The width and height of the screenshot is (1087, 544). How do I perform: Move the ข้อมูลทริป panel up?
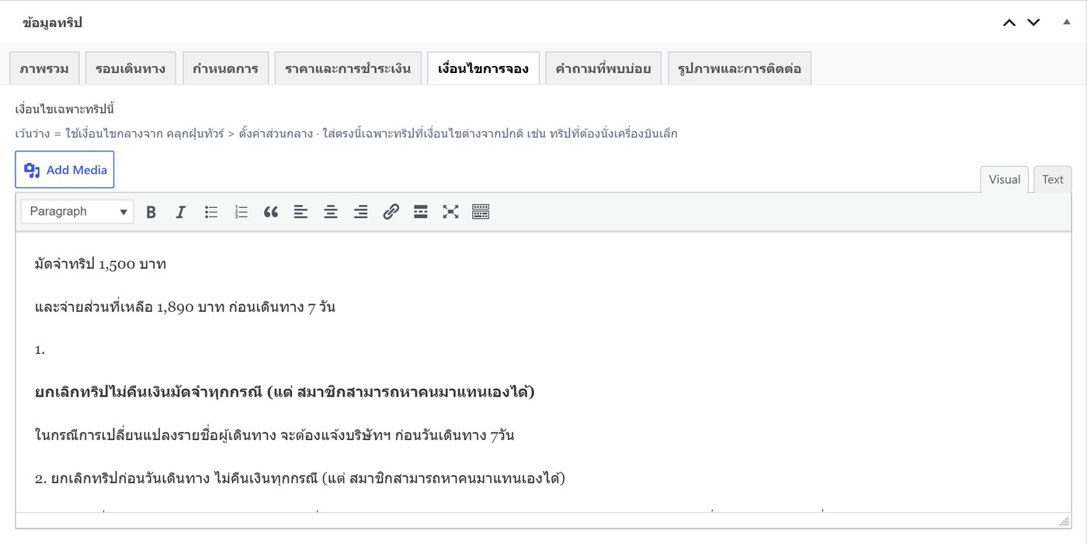coord(1009,23)
